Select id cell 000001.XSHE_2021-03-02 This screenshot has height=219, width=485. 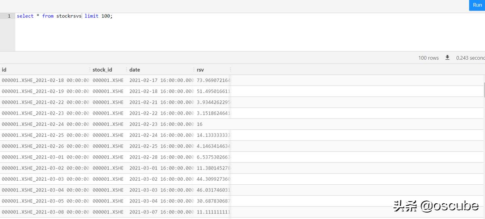click(45, 168)
